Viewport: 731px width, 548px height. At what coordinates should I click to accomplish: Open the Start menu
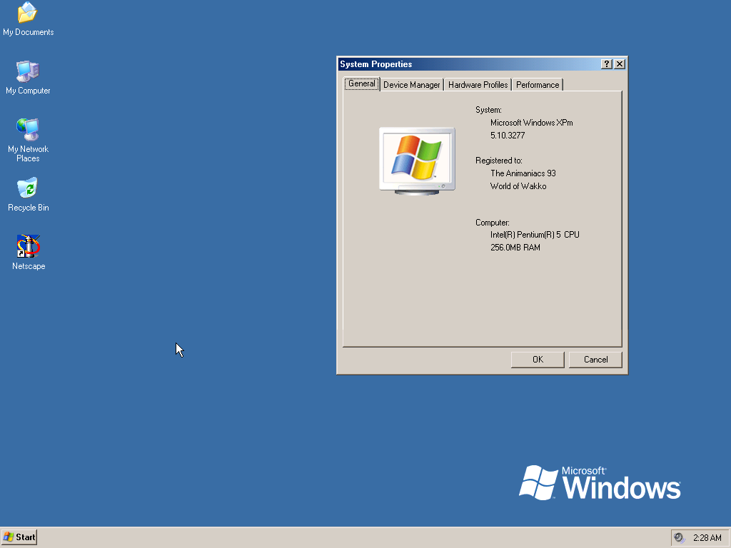(x=19, y=537)
